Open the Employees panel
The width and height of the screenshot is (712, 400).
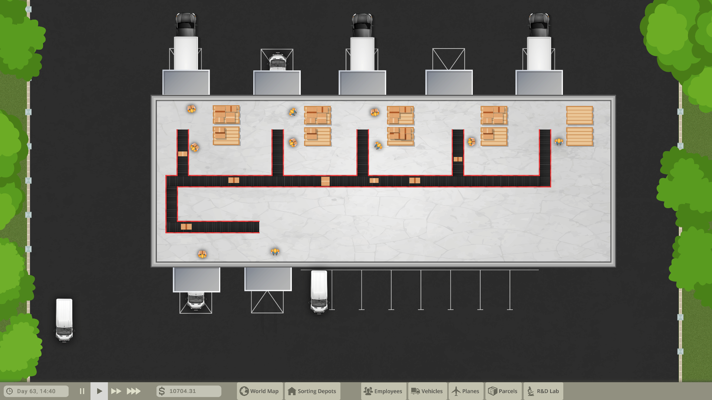pyautogui.click(x=383, y=391)
